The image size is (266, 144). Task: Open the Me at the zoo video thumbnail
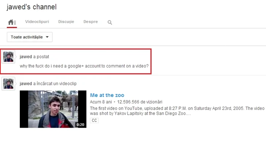(53, 109)
